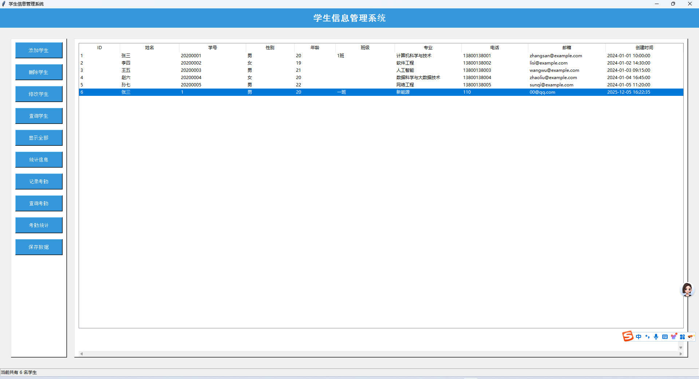Open the Sogou toolbox grid icon
Viewport: 699px width, 379px height.
(x=682, y=336)
